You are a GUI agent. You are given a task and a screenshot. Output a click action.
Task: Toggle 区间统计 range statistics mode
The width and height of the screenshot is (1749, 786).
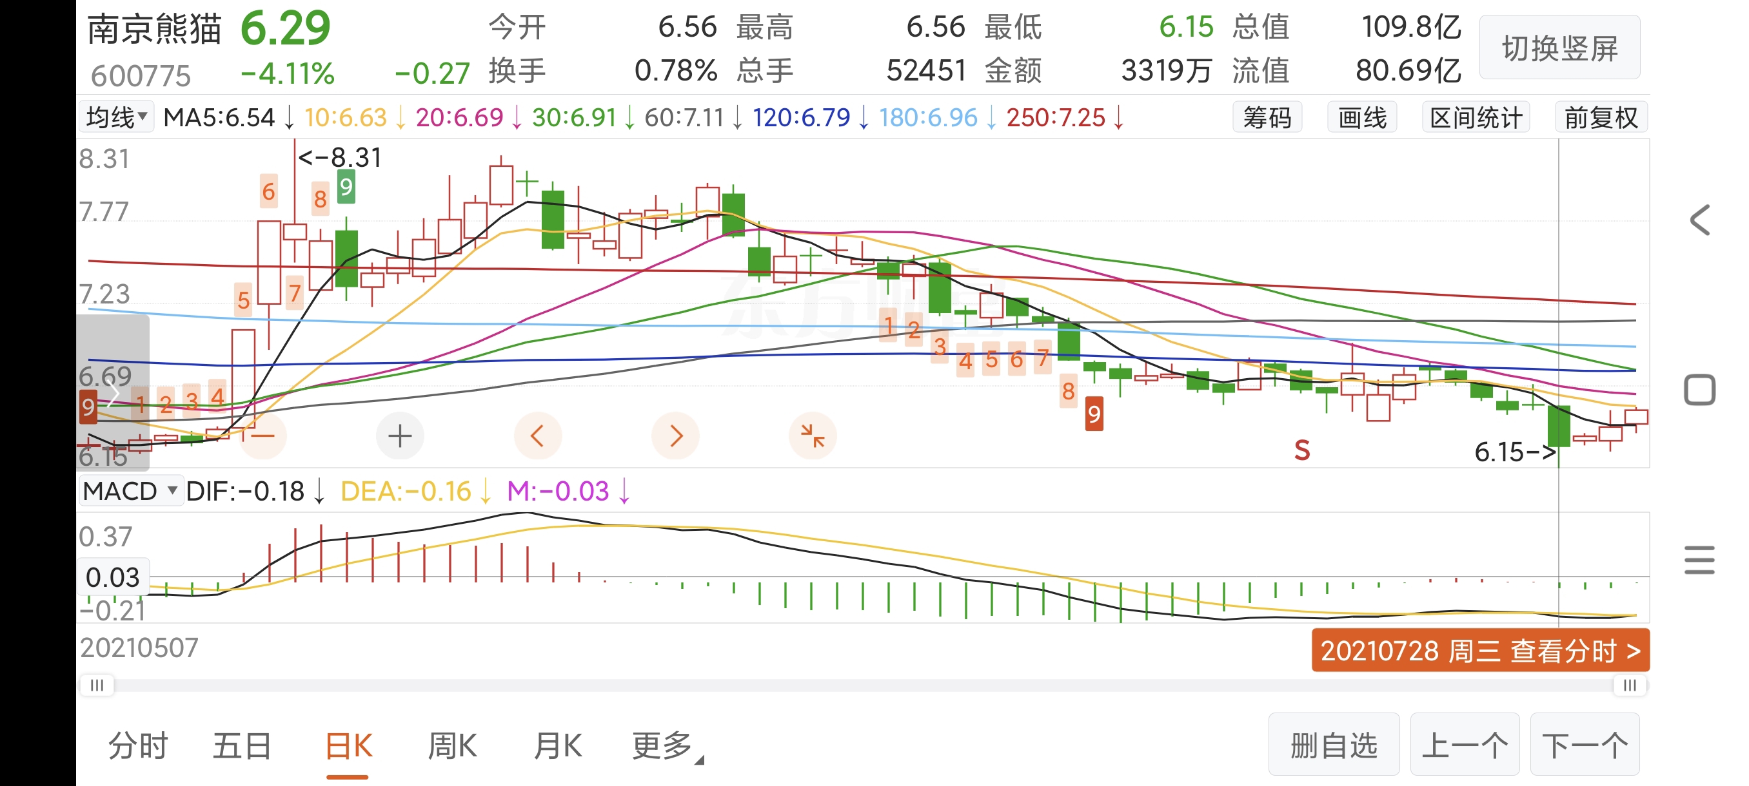tap(1476, 118)
